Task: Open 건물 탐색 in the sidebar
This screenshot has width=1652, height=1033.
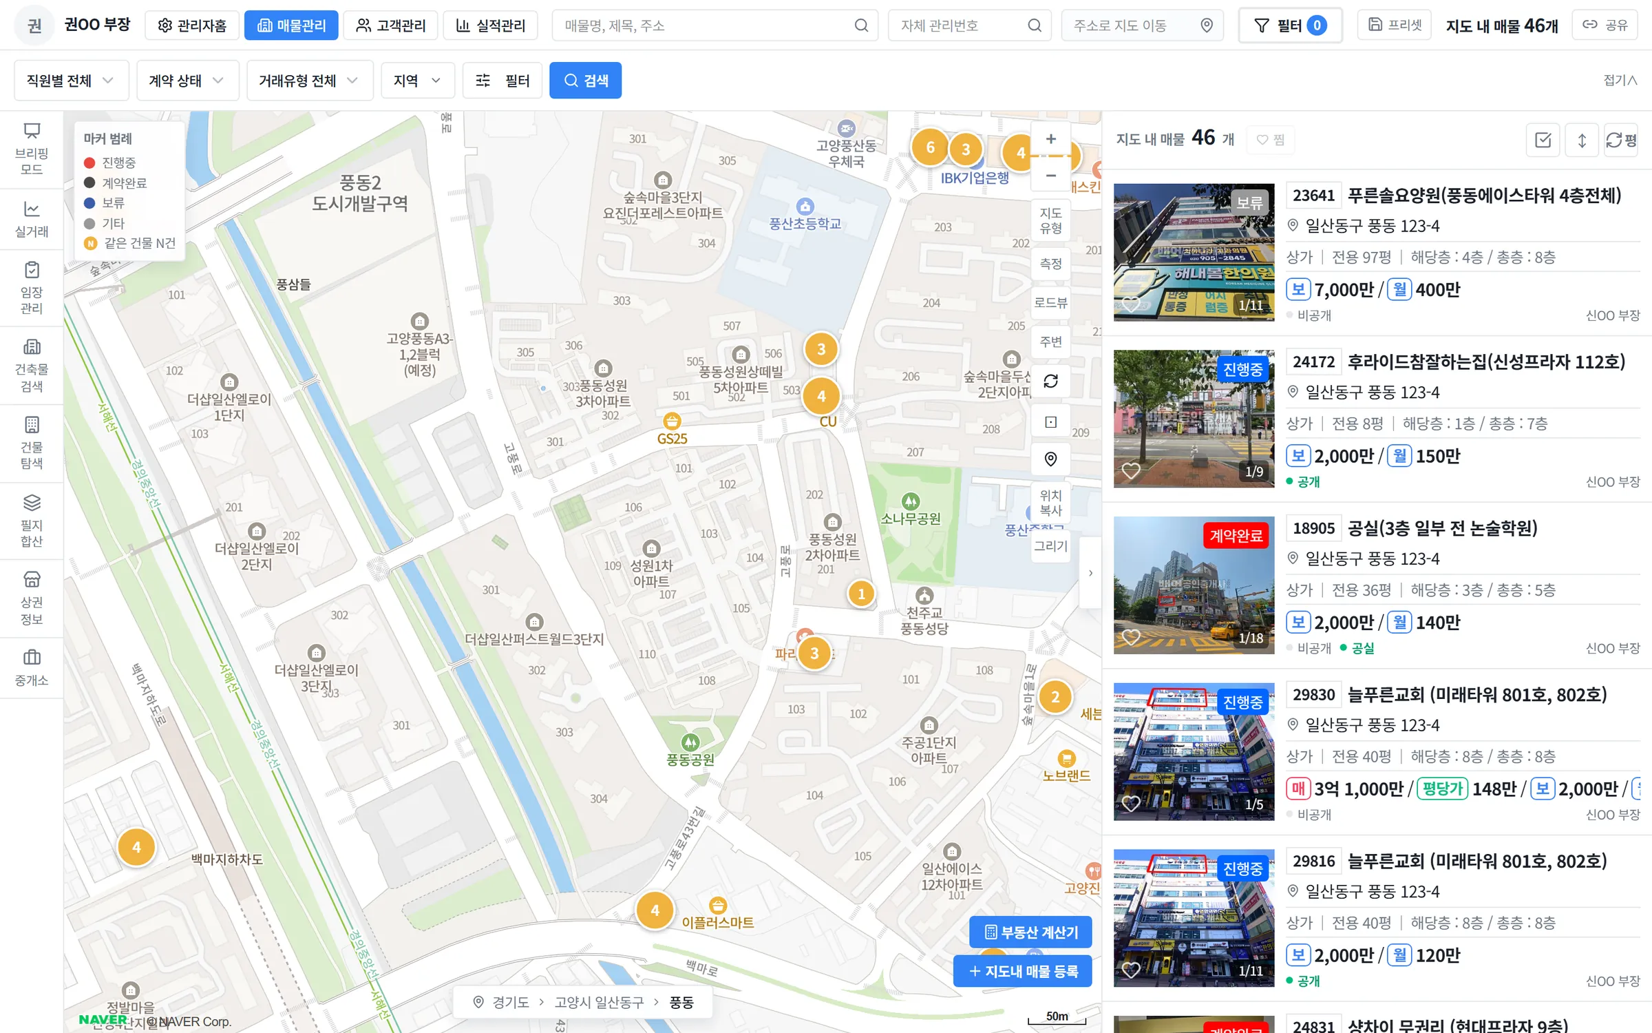Action: point(32,443)
